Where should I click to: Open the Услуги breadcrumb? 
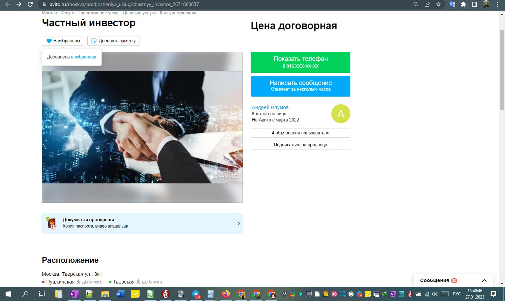(x=68, y=13)
